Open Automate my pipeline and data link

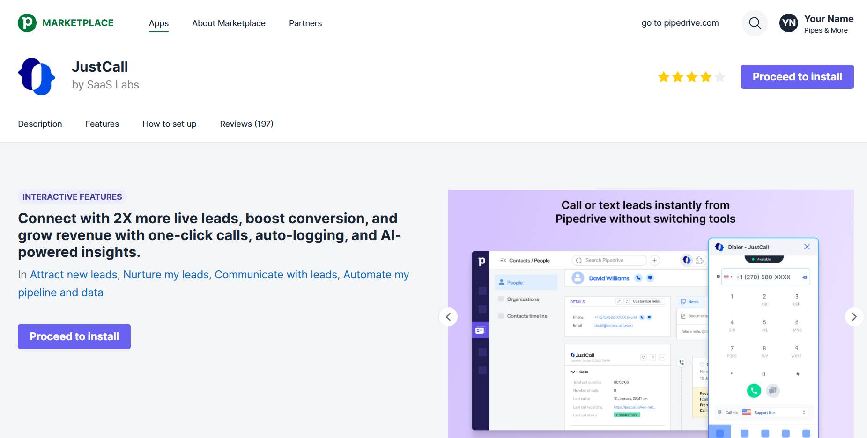click(213, 284)
